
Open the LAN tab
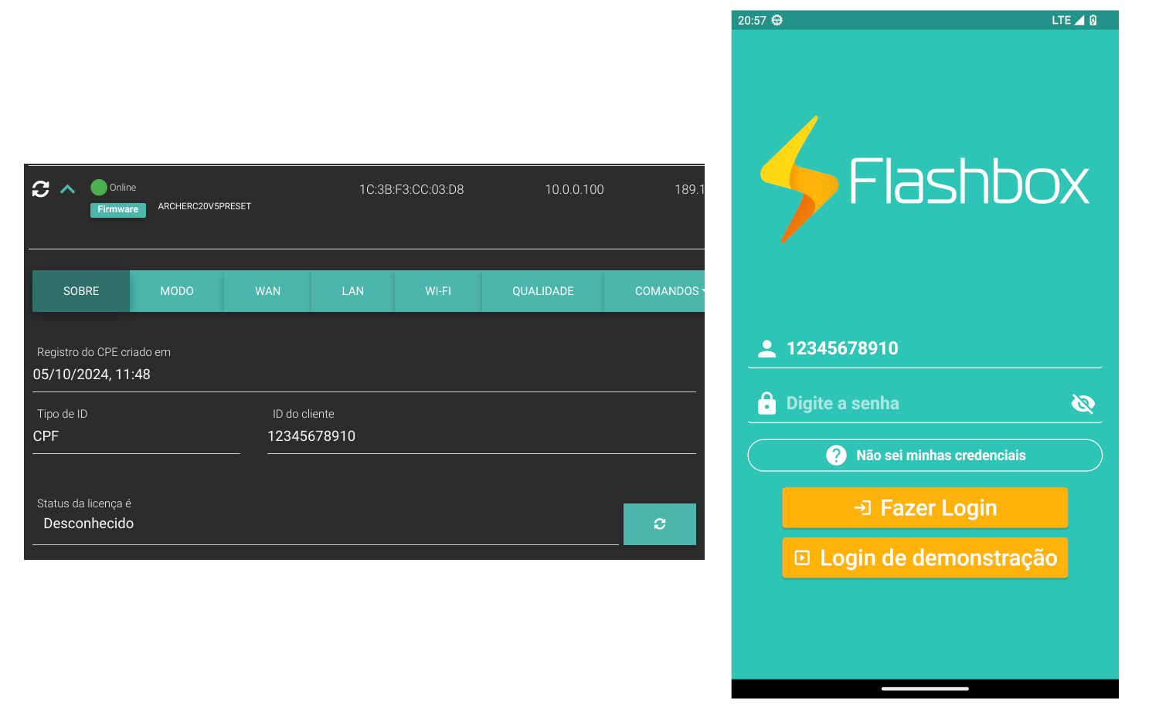(353, 291)
